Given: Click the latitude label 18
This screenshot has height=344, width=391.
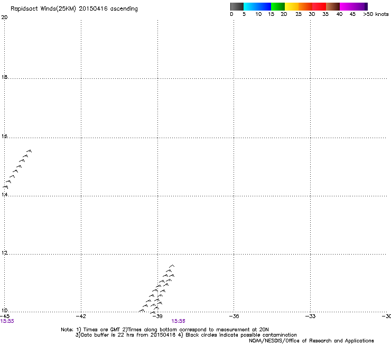Looking at the screenshot, I should pyautogui.click(x=4, y=77).
